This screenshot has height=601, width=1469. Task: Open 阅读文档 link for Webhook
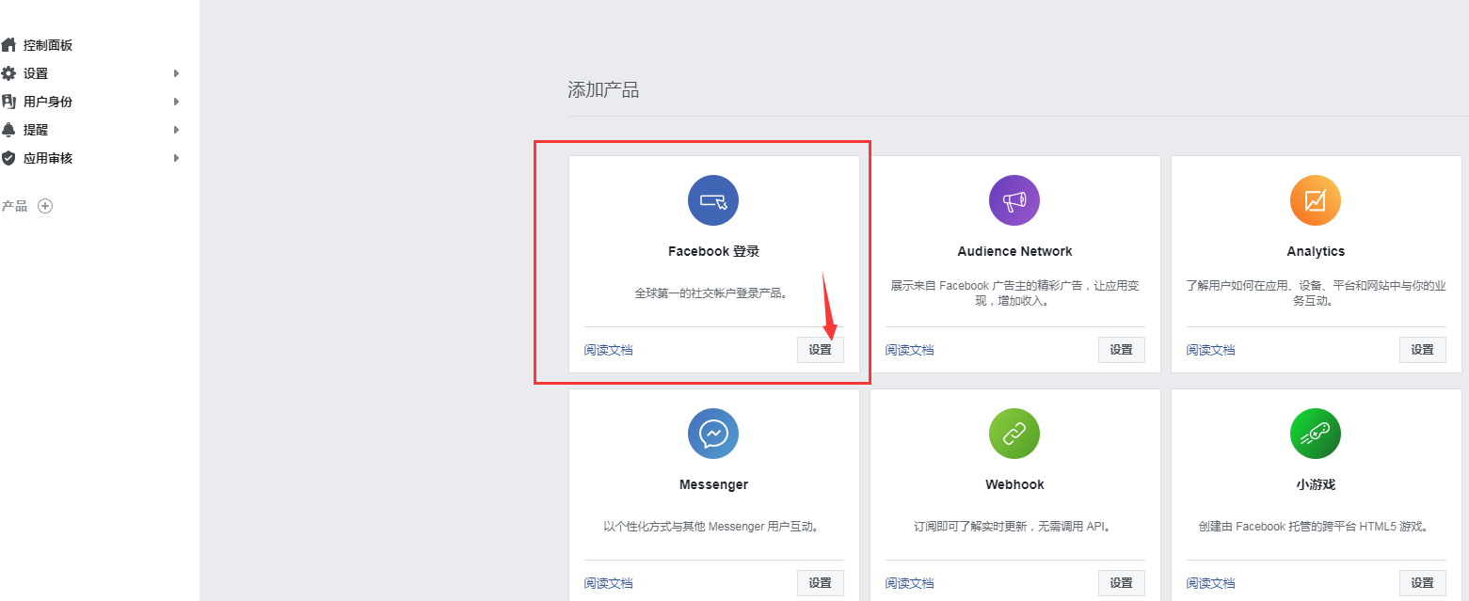click(910, 583)
